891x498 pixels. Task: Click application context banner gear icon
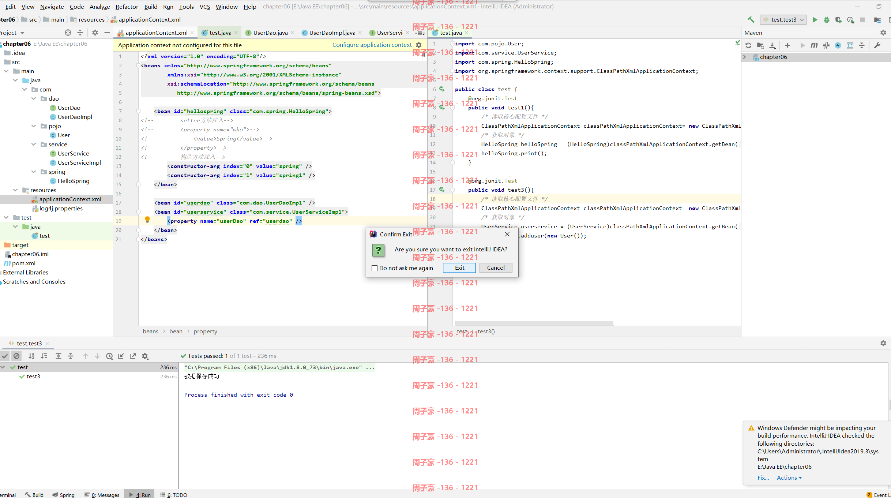419,45
